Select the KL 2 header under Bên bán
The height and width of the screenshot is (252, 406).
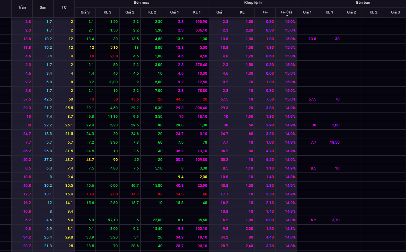pos(373,12)
